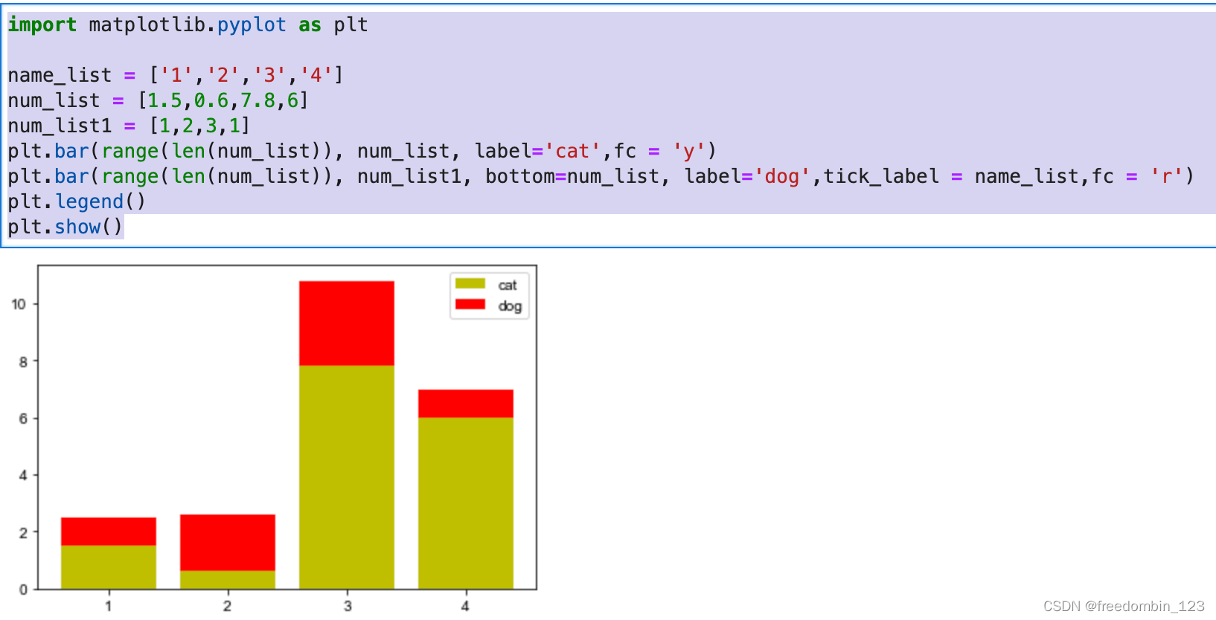The image size is (1216, 620).
Task: Click the yellow cat swatch in legend
Action: coord(470,284)
